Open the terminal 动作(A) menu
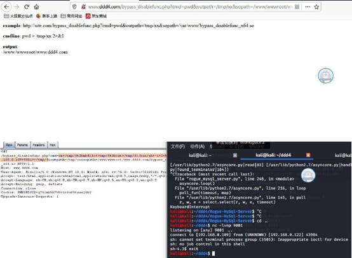Image resolution: width=352 pixels, height=258 pixels. coord(198,146)
